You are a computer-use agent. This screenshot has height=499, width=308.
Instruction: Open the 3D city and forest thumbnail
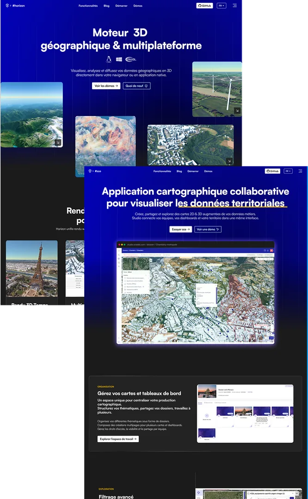tap(191, 146)
